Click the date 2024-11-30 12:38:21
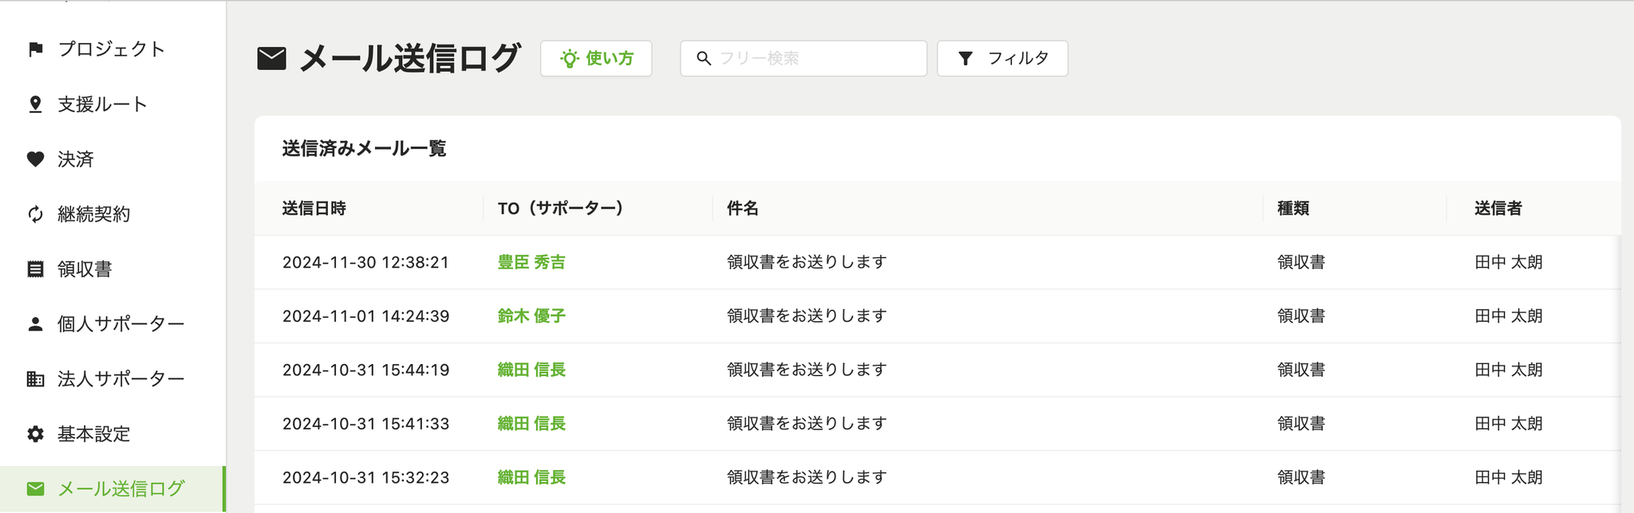Image resolution: width=1634 pixels, height=513 pixels. 366,262
